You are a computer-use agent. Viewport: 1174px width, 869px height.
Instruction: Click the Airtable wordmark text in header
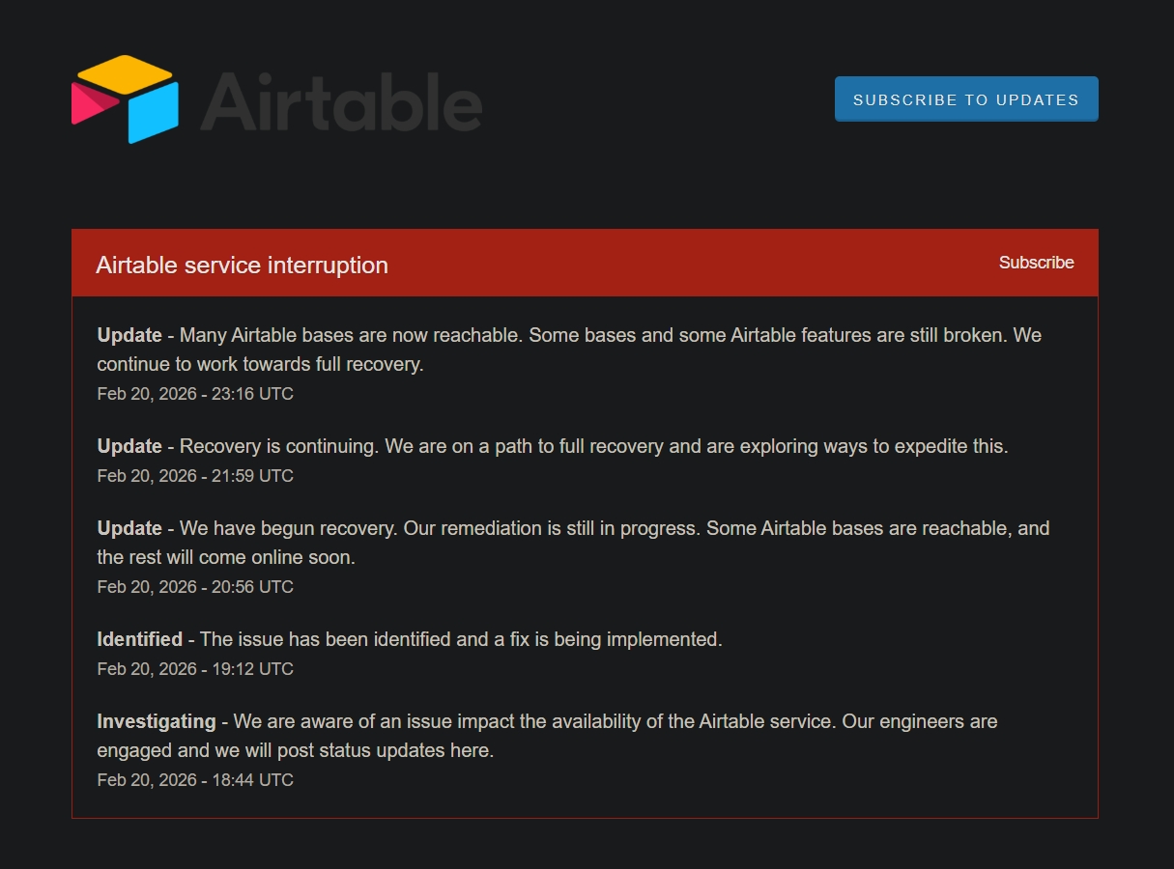[342, 100]
